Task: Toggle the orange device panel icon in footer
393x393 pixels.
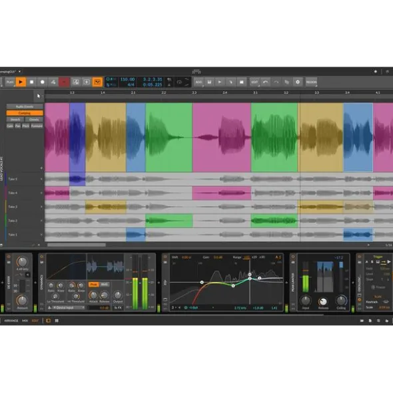Action: (x=48, y=321)
